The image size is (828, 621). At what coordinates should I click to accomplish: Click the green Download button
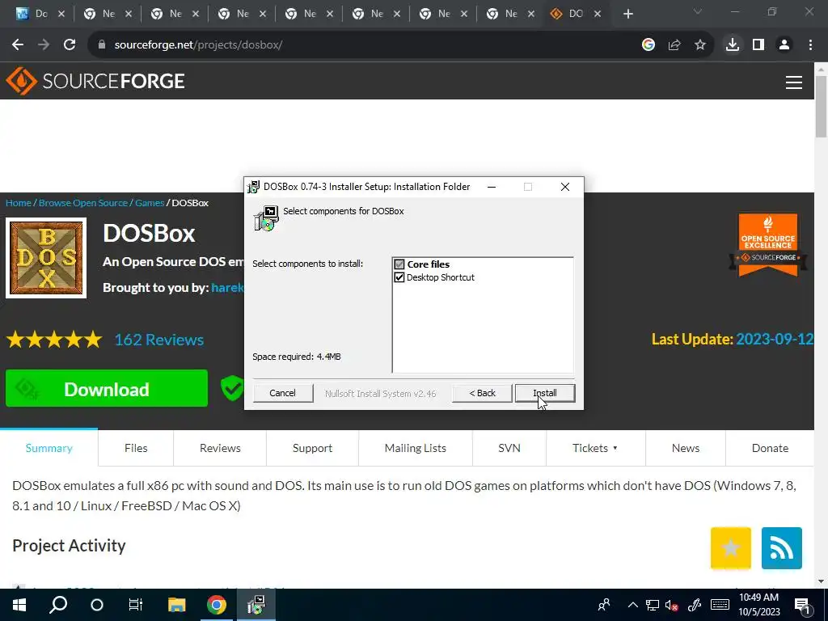point(107,389)
